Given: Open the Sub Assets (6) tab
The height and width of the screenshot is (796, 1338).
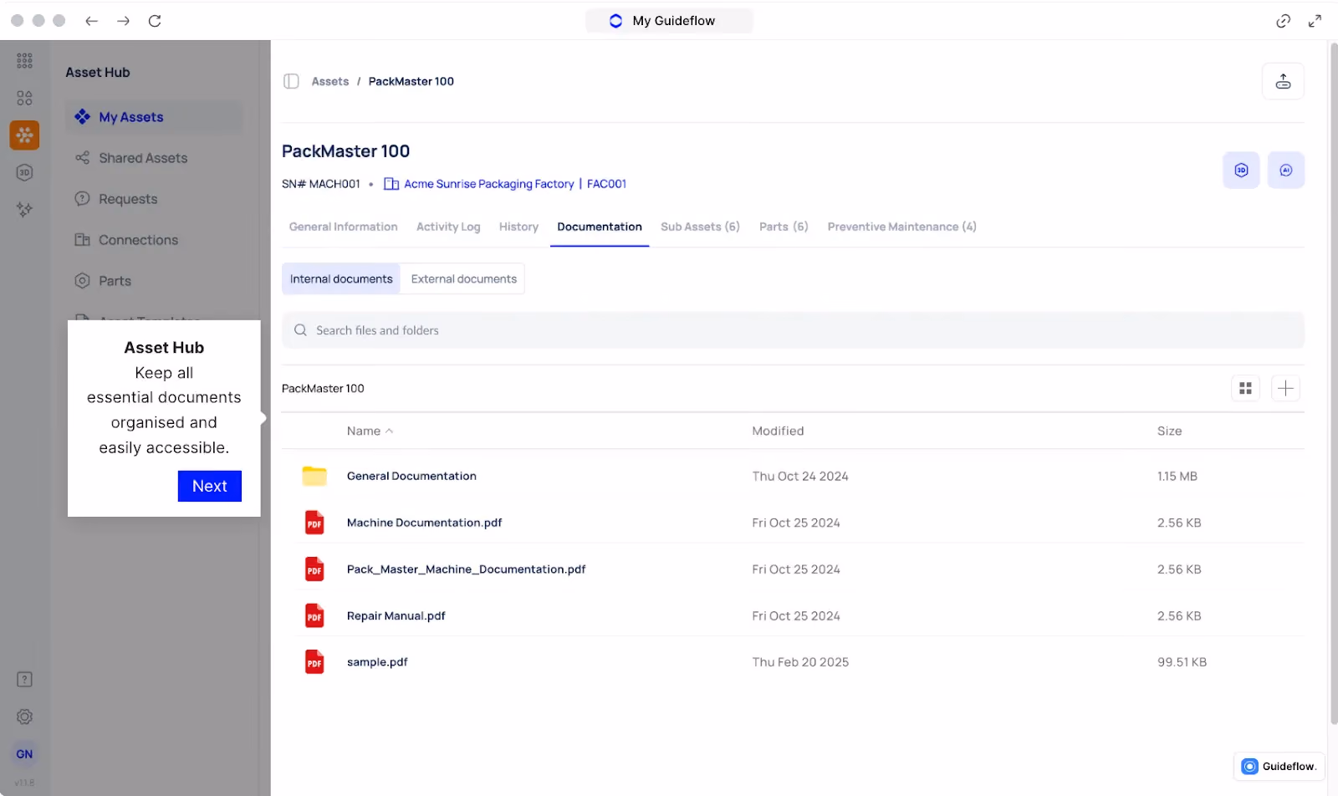Looking at the screenshot, I should click(x=700, y=227).
